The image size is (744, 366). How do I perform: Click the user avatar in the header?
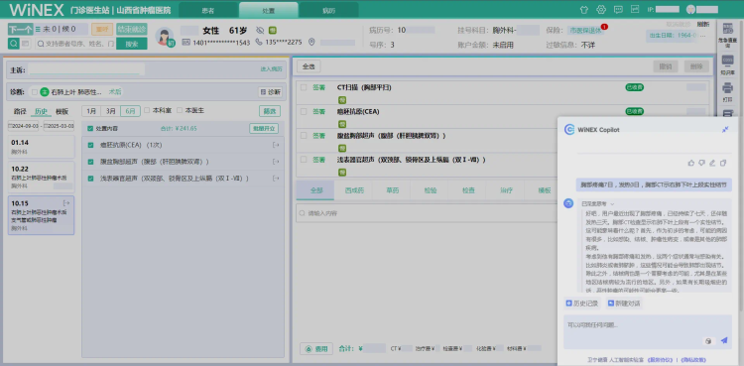(690, 10)
